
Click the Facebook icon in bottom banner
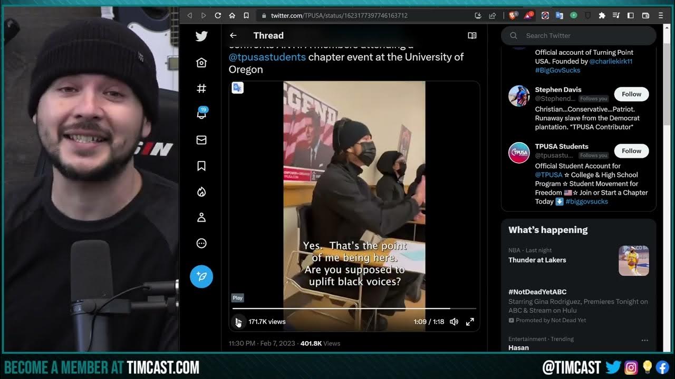coord(662,367)
